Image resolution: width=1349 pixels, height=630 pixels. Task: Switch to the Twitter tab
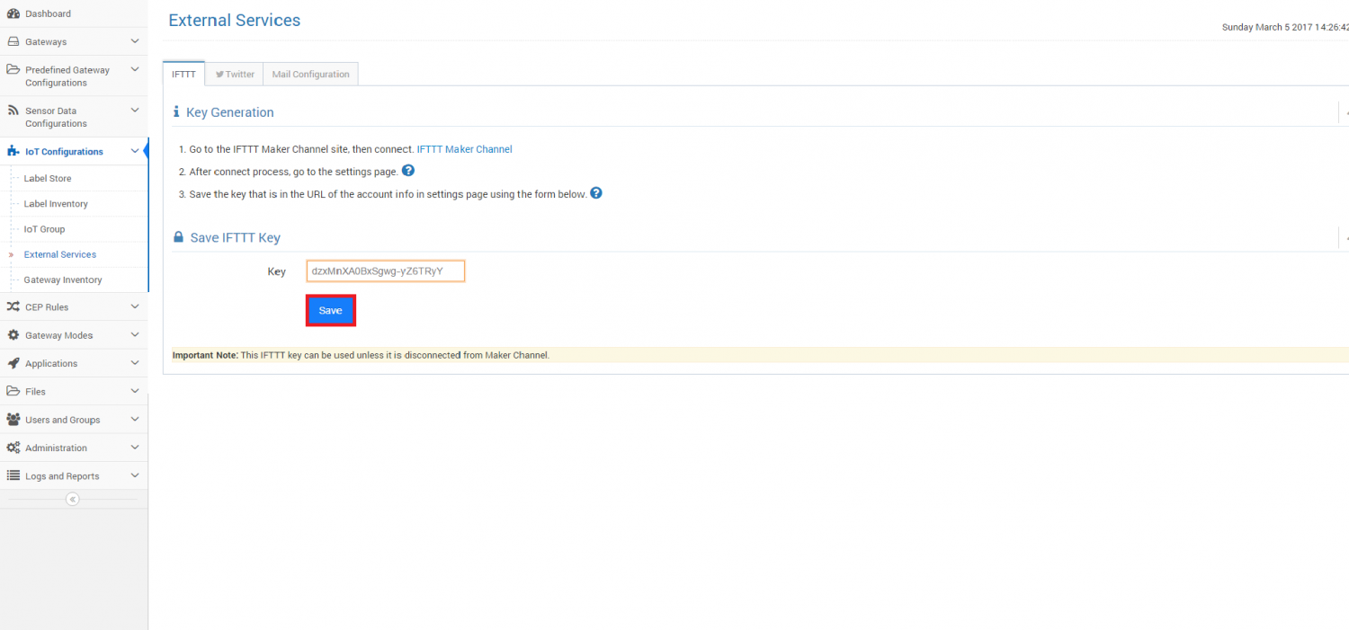pos(235,75)
